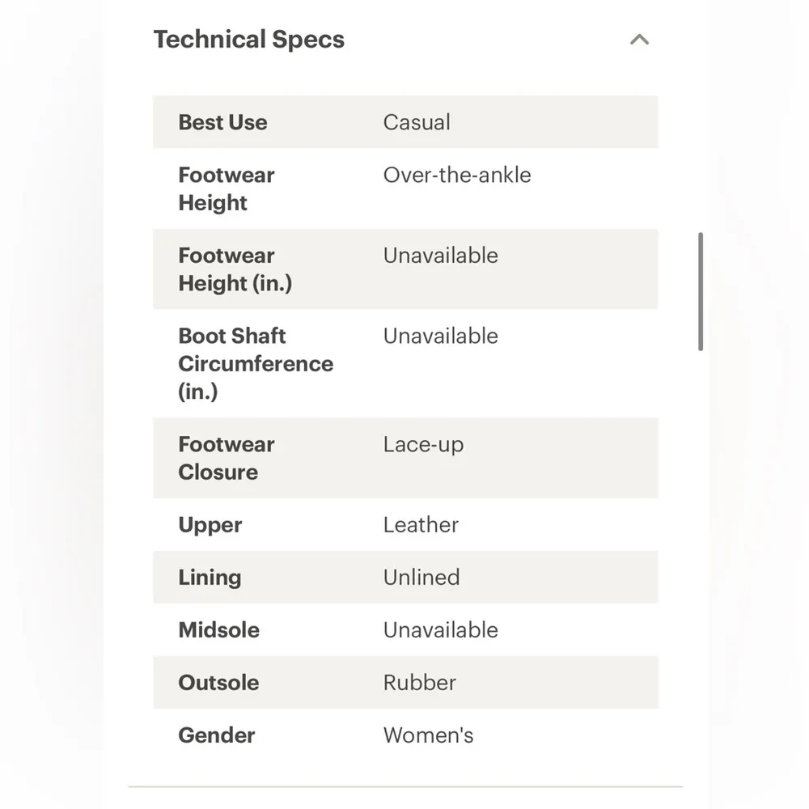Click the Lining row label
This screenshot has height=809, width=809.
(x=210, y=578)
